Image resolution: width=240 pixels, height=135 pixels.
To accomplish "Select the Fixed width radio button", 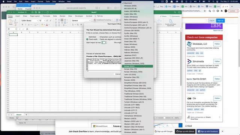I will click(x=87, y=39).
